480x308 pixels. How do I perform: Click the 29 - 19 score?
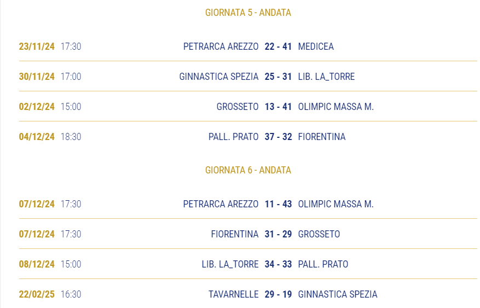(x=278, y=294)
